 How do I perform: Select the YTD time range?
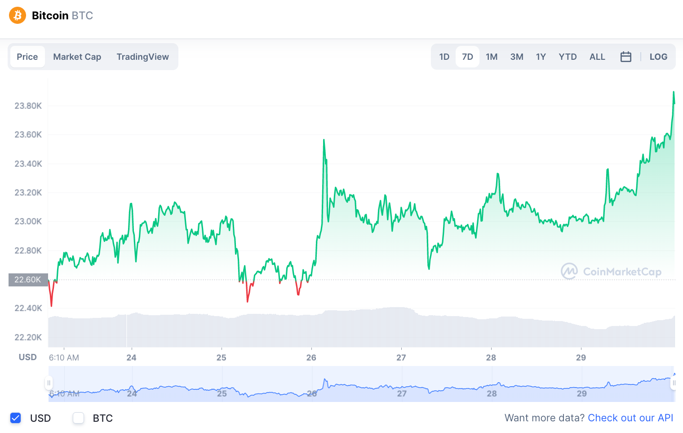tap(568, 57)
